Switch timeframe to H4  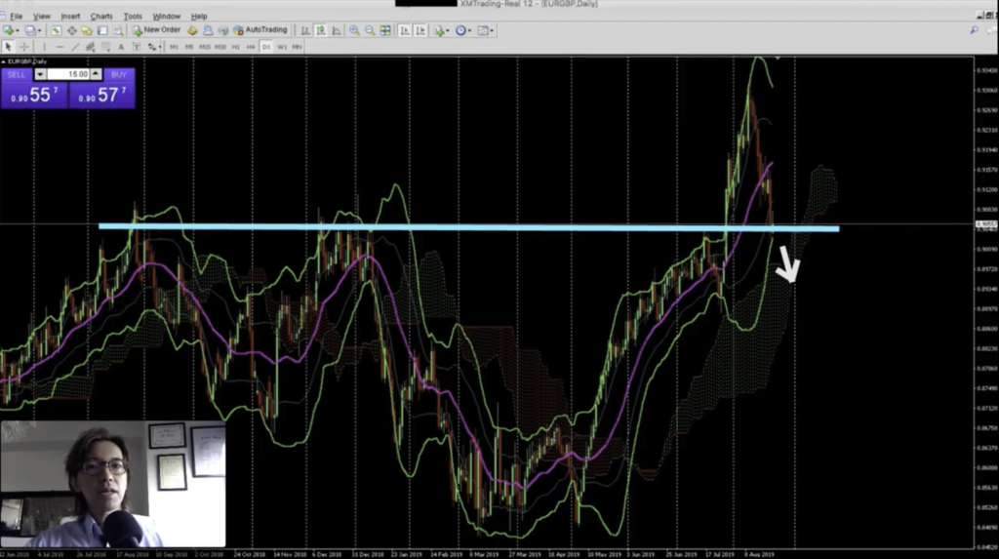[251, 47]
